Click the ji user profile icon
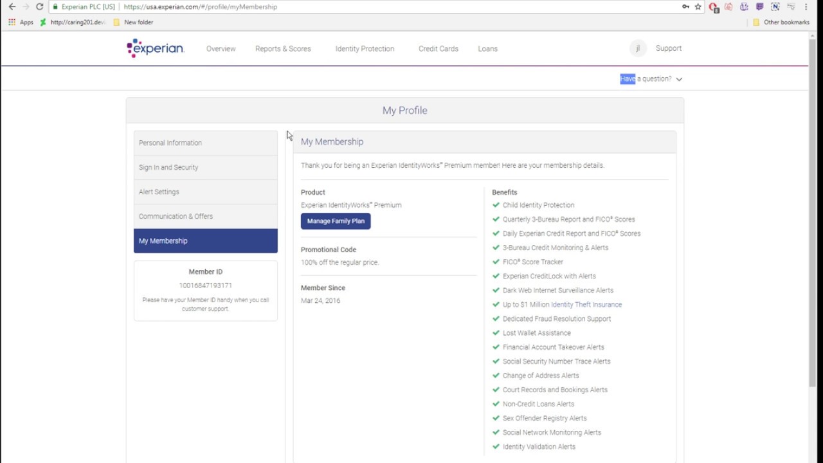Image resolution: width=823 pixels, height=463 pixels. pyautogui.click(x=638, y=48)
